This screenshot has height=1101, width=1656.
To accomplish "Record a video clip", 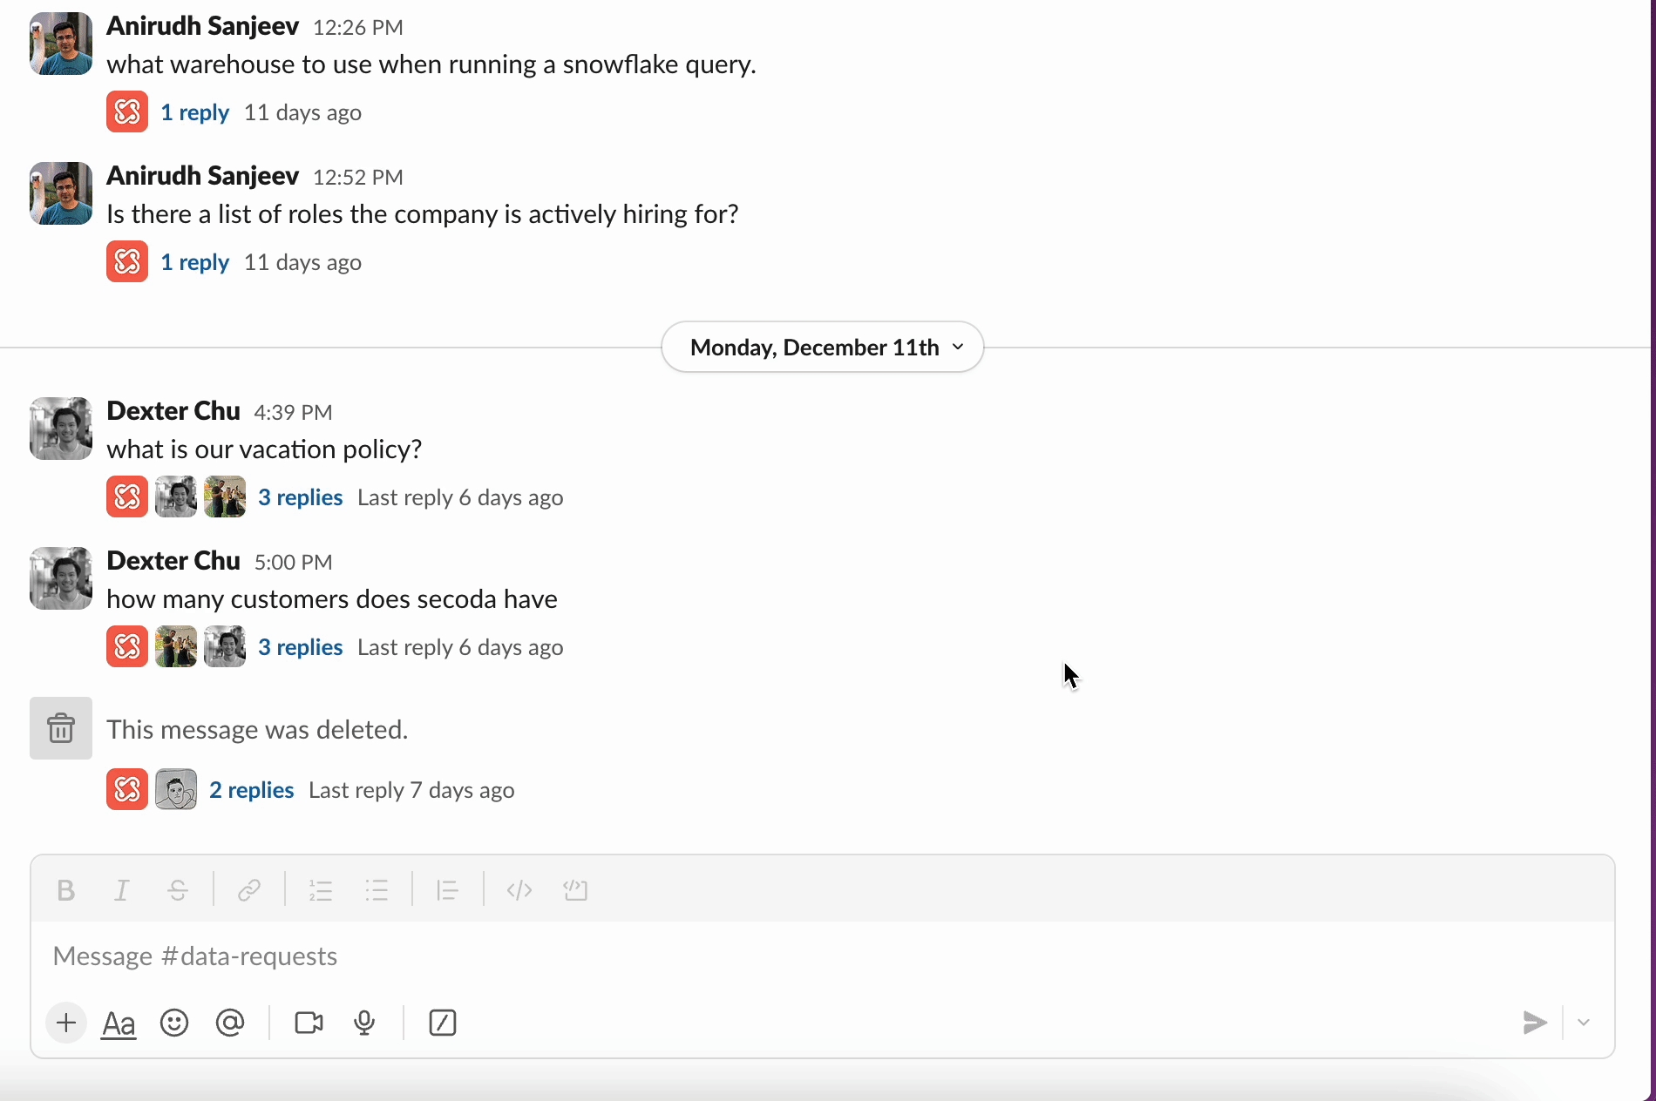I will [309, 1023].
